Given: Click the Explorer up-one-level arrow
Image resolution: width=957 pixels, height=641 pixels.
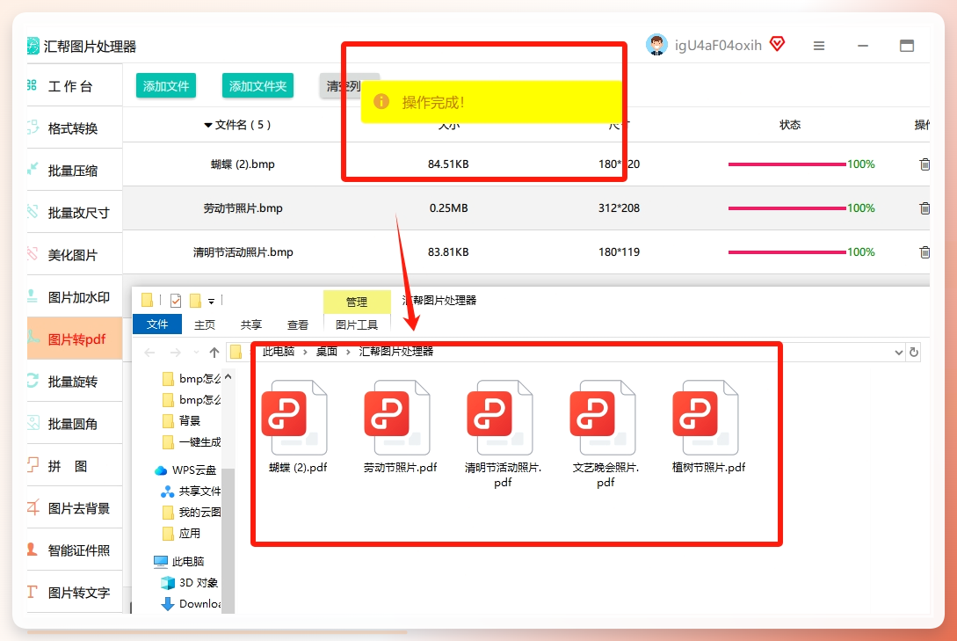Looking at the screenshot, I should (214, 353).
